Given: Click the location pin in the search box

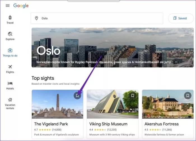Looking at the screenshot, I should pyautogui.click(x=36, y=18).
